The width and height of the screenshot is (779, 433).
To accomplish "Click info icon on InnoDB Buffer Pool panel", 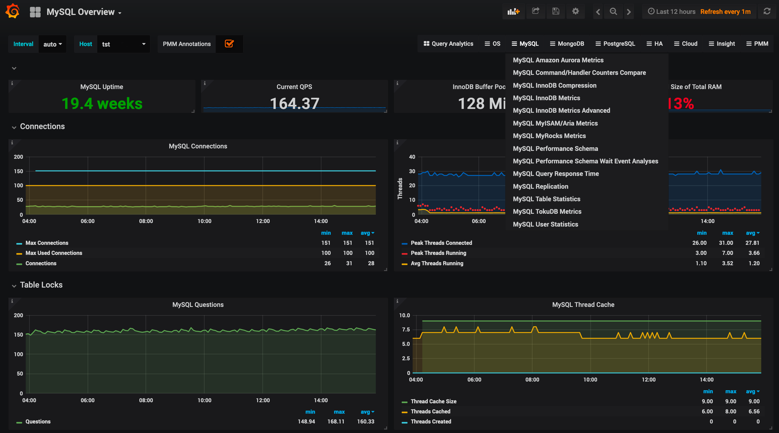I will 397,83.
